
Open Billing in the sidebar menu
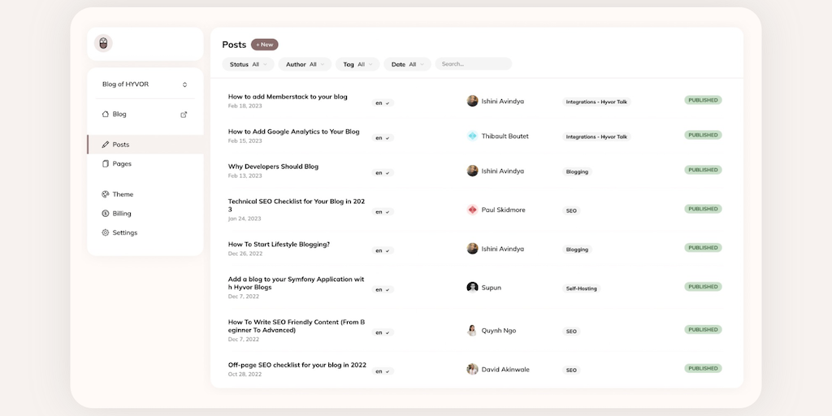pos(145,214)
